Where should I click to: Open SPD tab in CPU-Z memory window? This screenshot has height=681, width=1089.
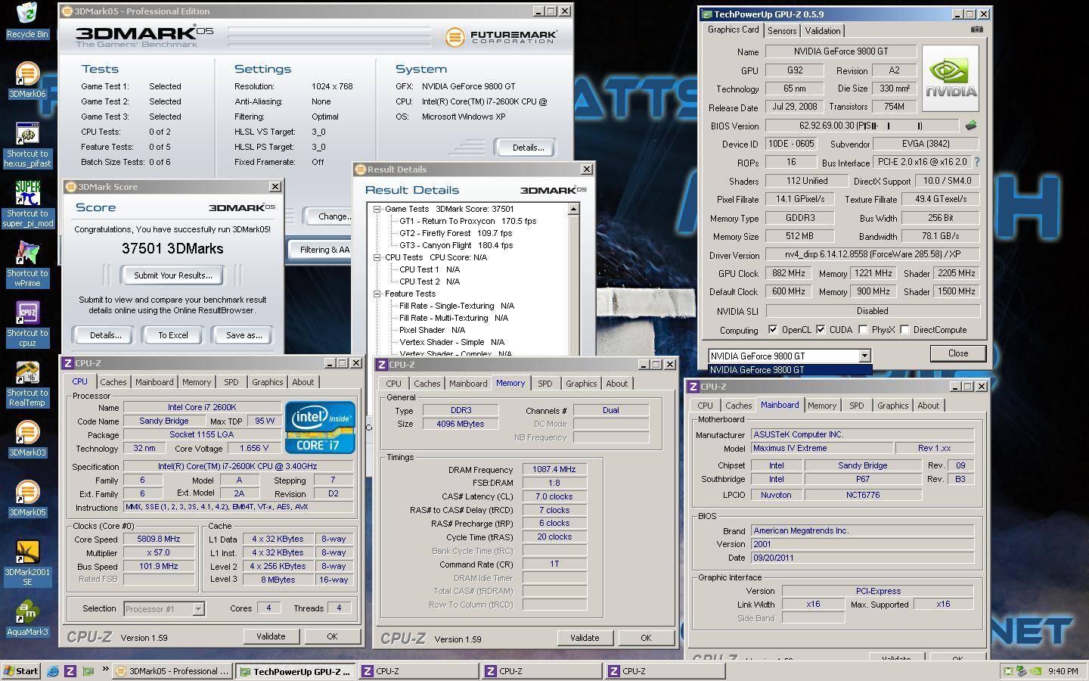point(544,384)
